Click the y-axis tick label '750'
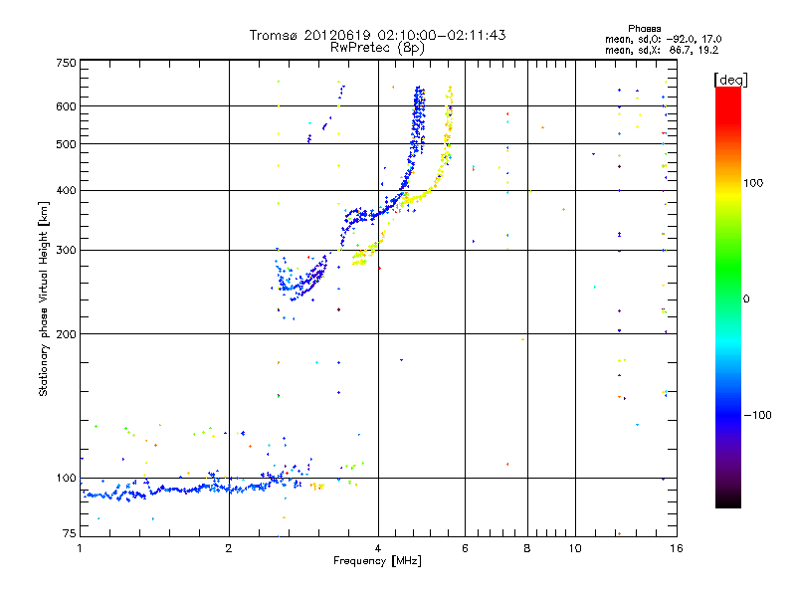Viewport: 796px width, 597px height. (66, 63)
